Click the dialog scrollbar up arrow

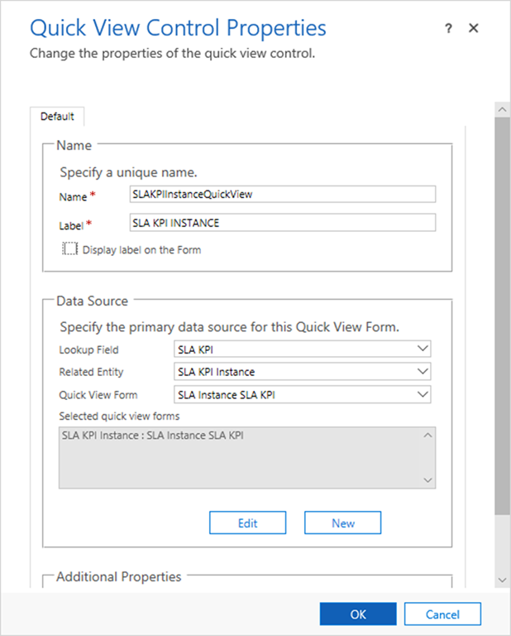[x=502, y=109]
